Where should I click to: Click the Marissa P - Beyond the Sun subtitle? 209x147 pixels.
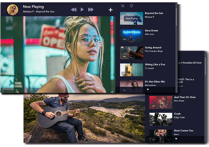click(38, 11)
